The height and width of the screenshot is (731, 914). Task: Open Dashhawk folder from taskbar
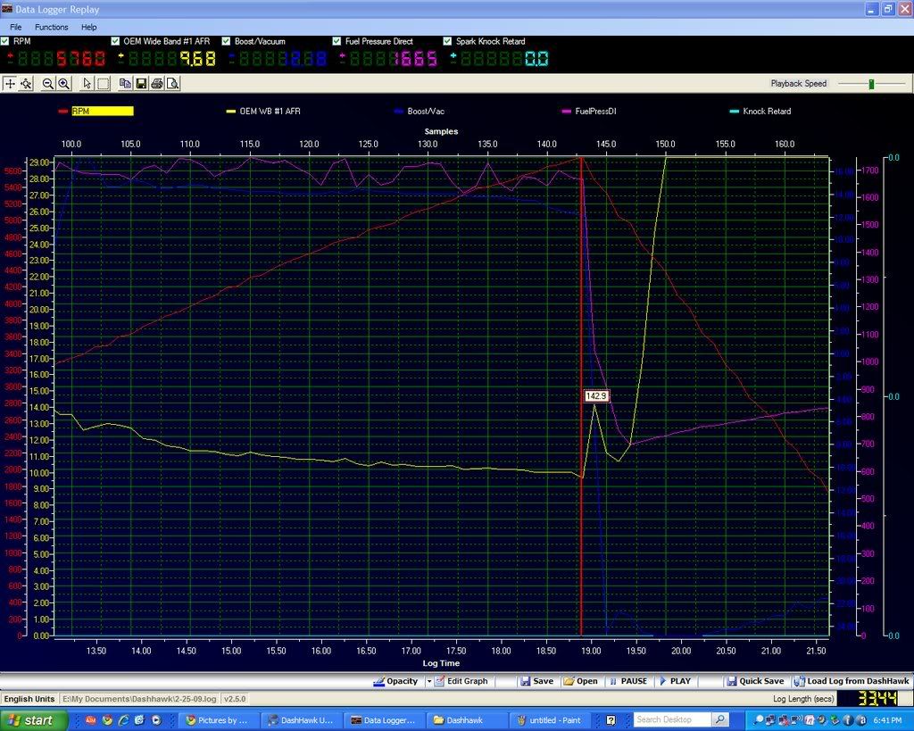(x=466, y=720)
